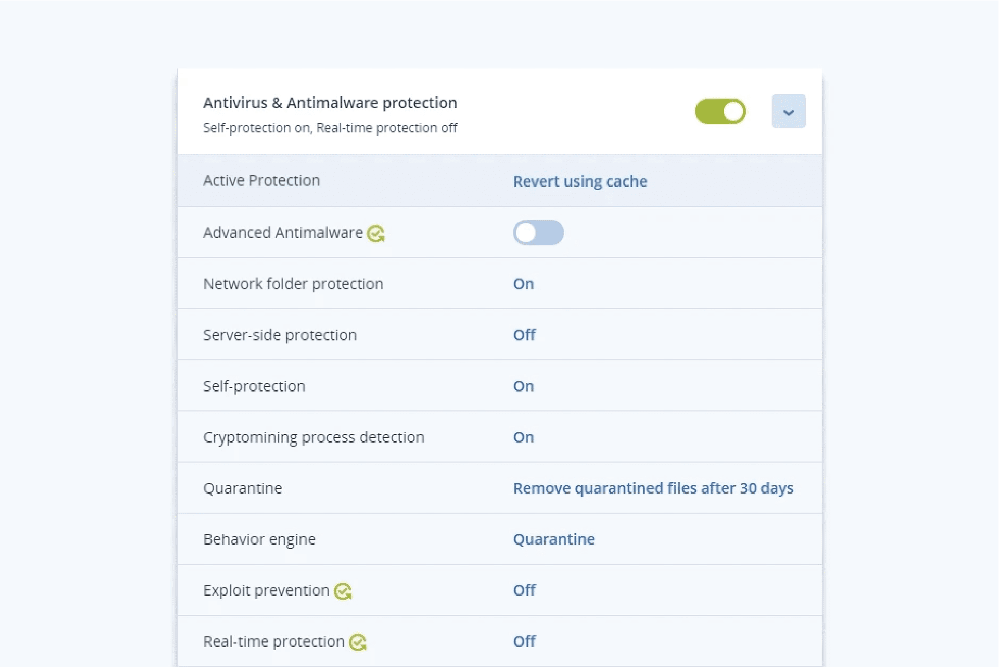This screenshot has height=667, width=999.
Task: Click the Antivirus & Antimalware protection title
Action: click(x=330, y=103)
